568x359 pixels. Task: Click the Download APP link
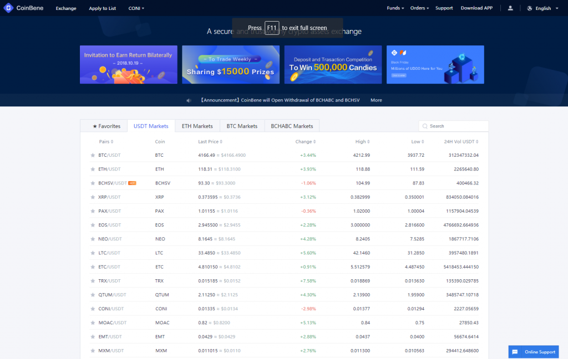coord(476,8)
